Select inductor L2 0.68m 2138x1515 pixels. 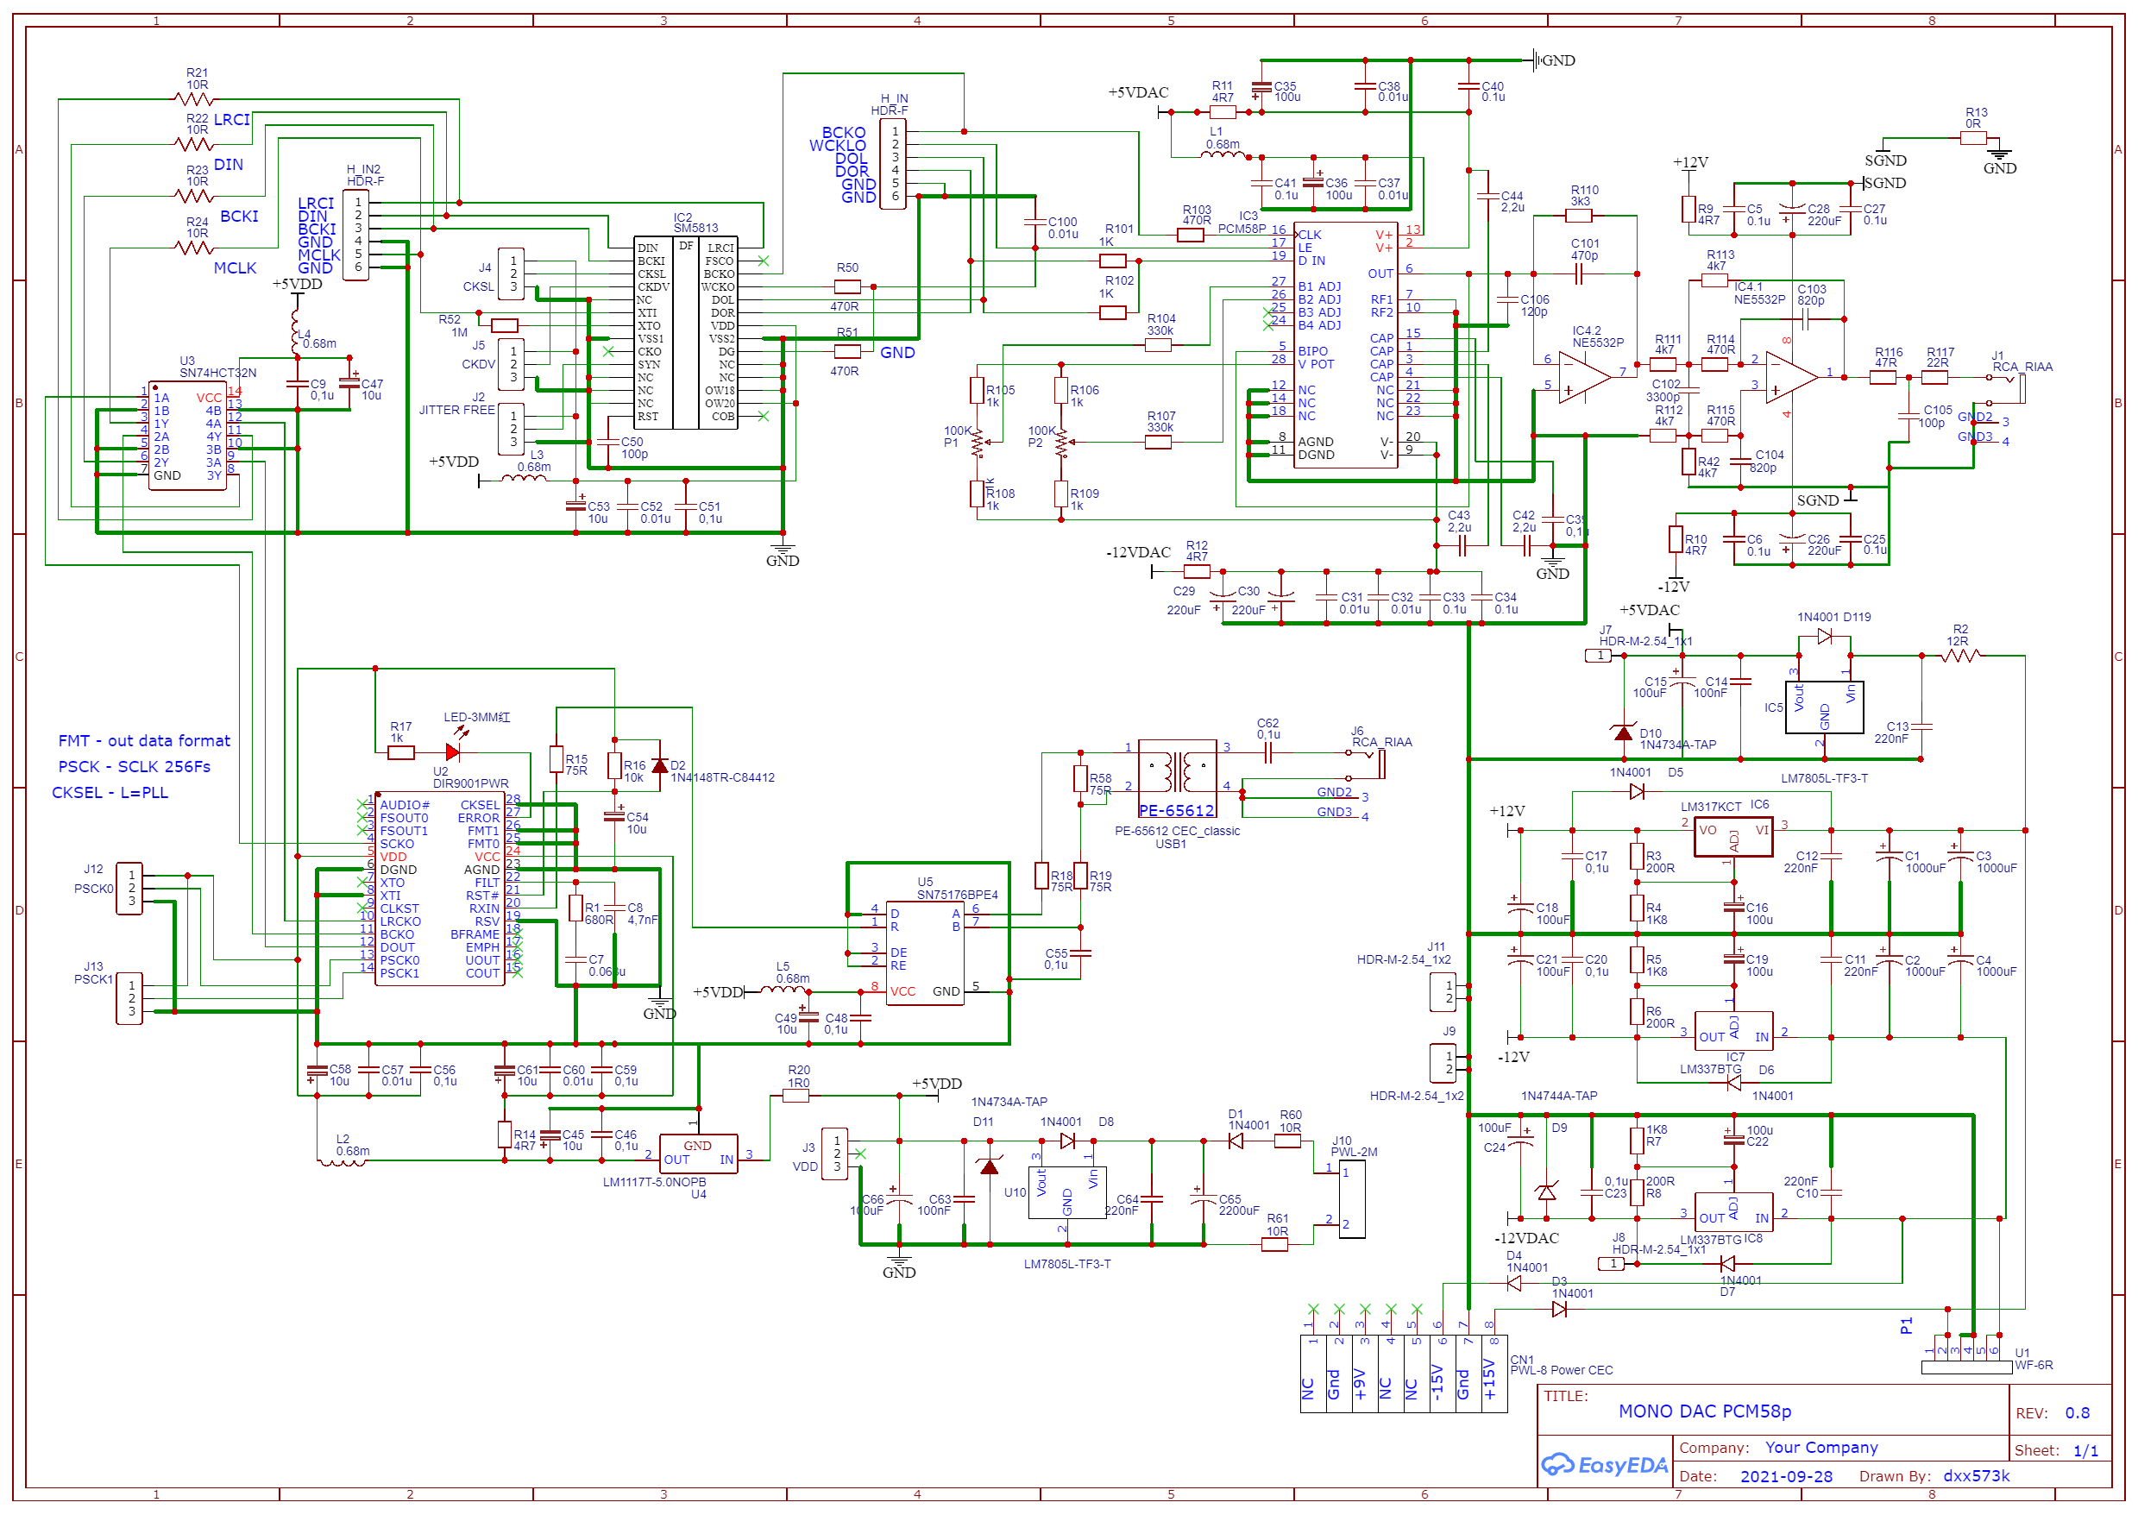pyautogui.click(x=343, y=1162)
